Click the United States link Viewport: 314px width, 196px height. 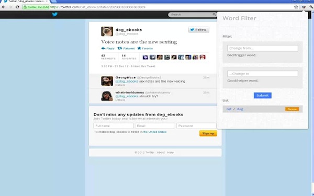(155, 132)
